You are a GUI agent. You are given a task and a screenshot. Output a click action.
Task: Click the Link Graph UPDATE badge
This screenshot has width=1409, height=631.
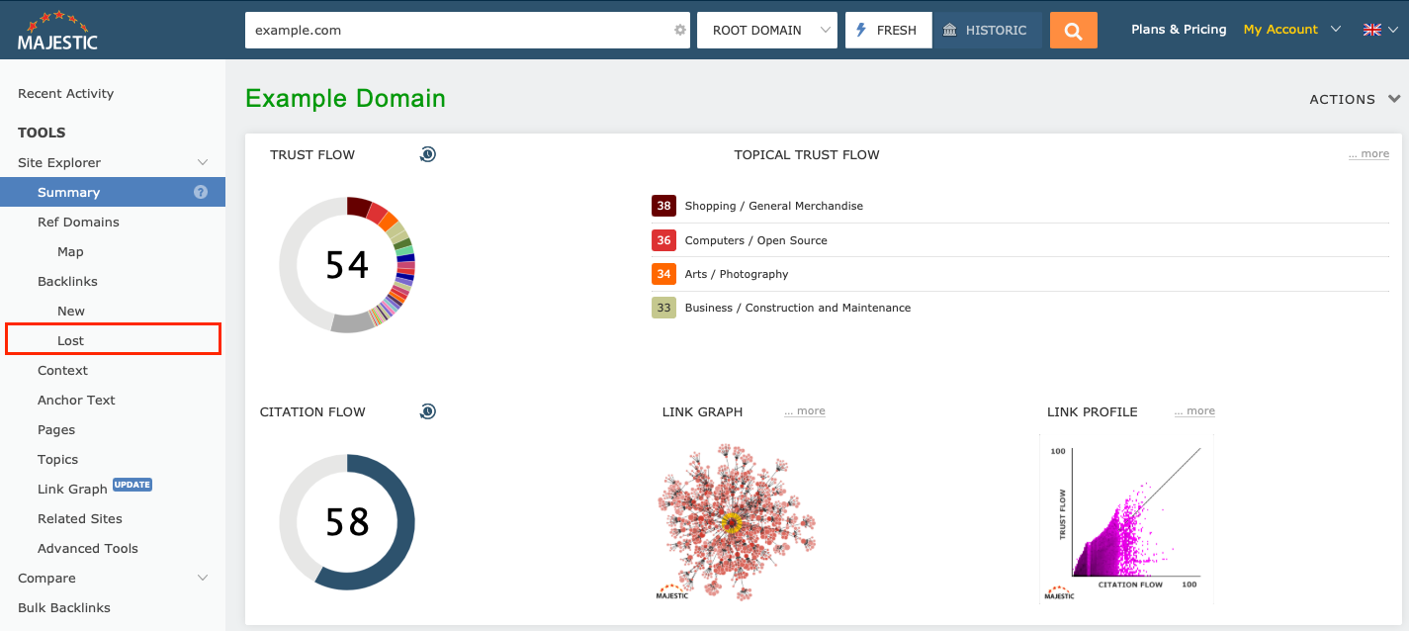click(x=132, y=485)
